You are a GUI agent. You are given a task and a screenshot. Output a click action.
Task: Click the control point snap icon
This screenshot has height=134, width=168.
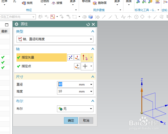coord(123,17)
